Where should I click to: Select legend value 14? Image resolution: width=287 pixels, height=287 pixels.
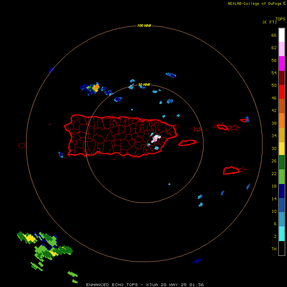[274, 199]
